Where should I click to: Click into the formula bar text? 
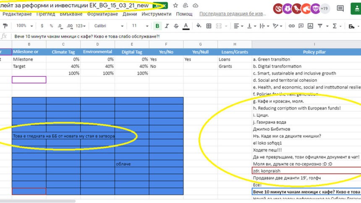click(x=126, y=36)
